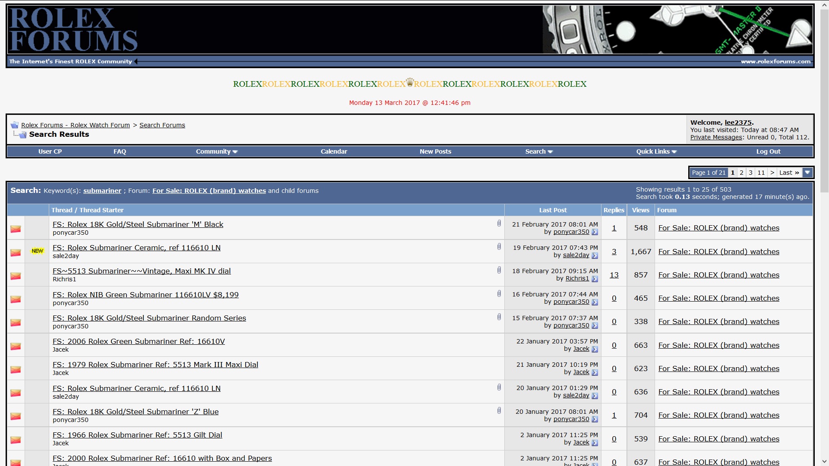The height and width of the screenshot is (466, 829).
Task: Click the go-back folder icon beside the breadcrumb
Action: pos(14,125)
